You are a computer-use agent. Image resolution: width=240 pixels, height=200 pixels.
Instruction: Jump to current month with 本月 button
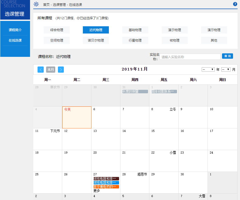point(51,70)
